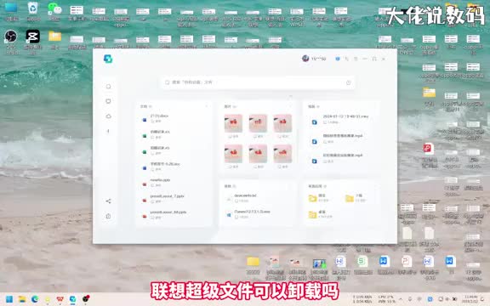Open the WPS Office taskbar icon
Screen dimensions: 490x306
click(60, 299)
